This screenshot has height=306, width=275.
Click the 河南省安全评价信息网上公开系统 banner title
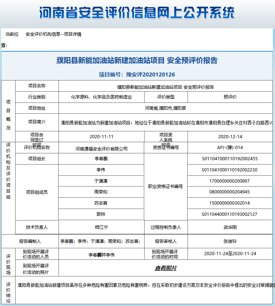[x=137, y=13]
